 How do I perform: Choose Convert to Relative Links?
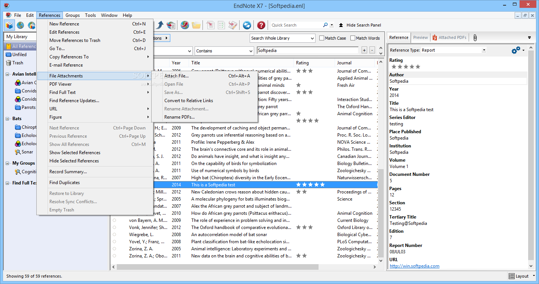[204, 101]
